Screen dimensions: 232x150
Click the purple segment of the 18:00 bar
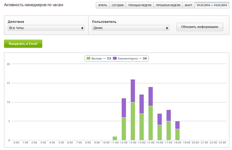[177, 125]
